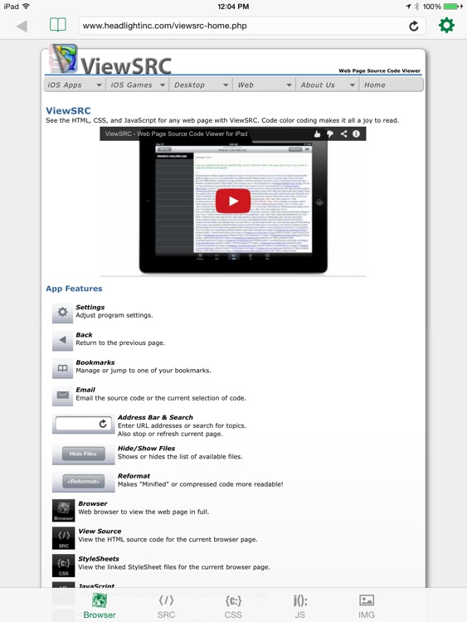
Task: Select 'Adjust program settings.' text
Action: point(114,315)
